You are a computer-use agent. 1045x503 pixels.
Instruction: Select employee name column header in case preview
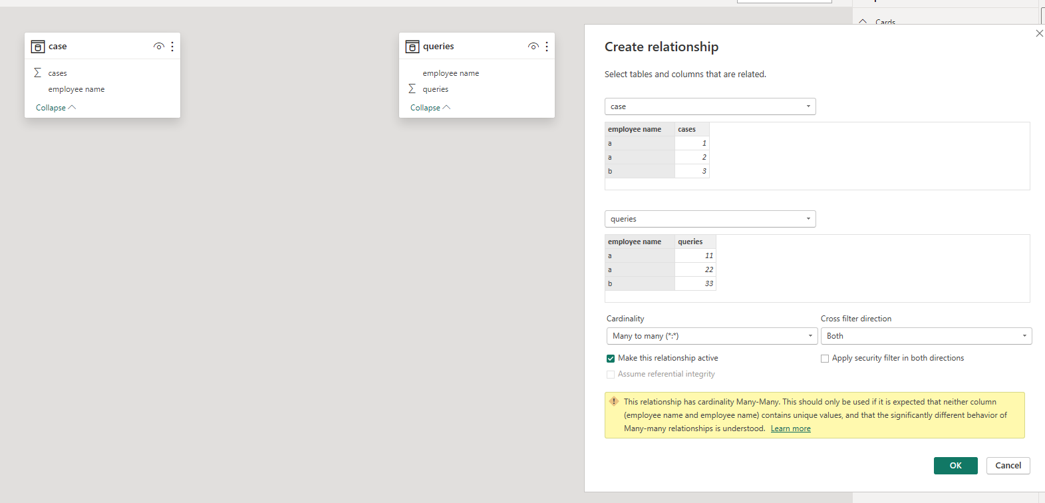[x=640, y=129]
